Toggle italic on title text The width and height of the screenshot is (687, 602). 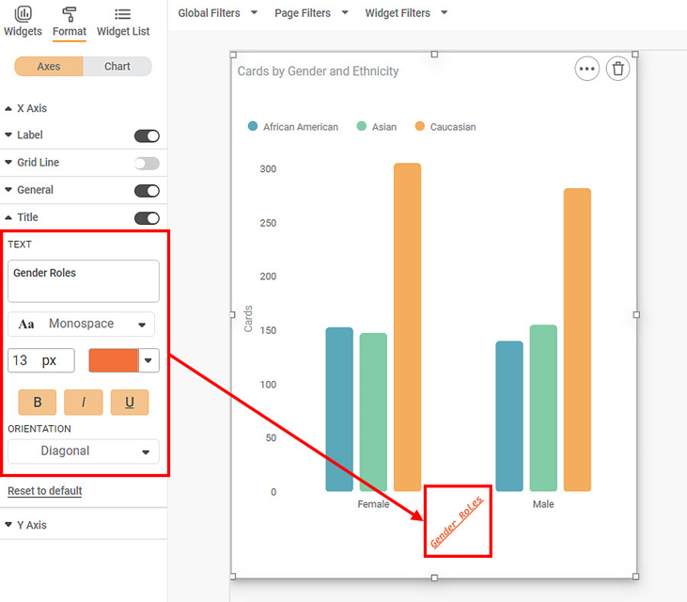click(84, 403)
